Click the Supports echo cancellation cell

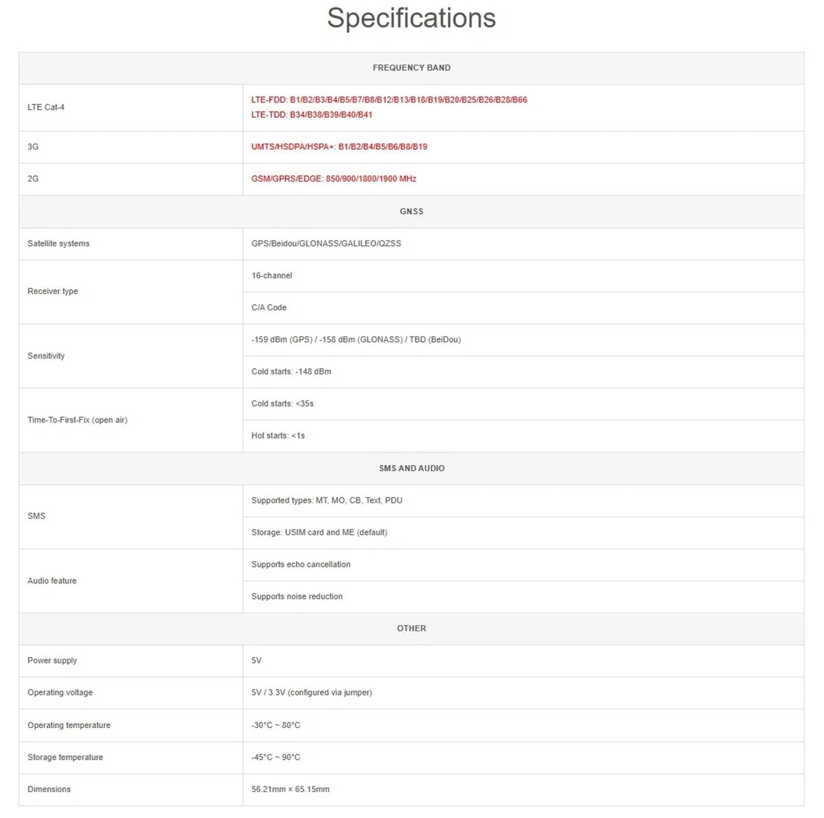tap(301, 565)
